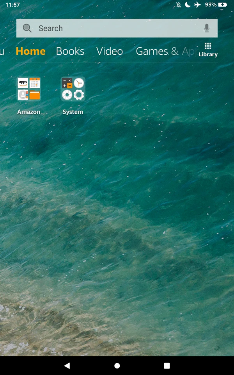Tap the airplane mode status icon
The height and width of the screenshot is (375, 234).
197,5
